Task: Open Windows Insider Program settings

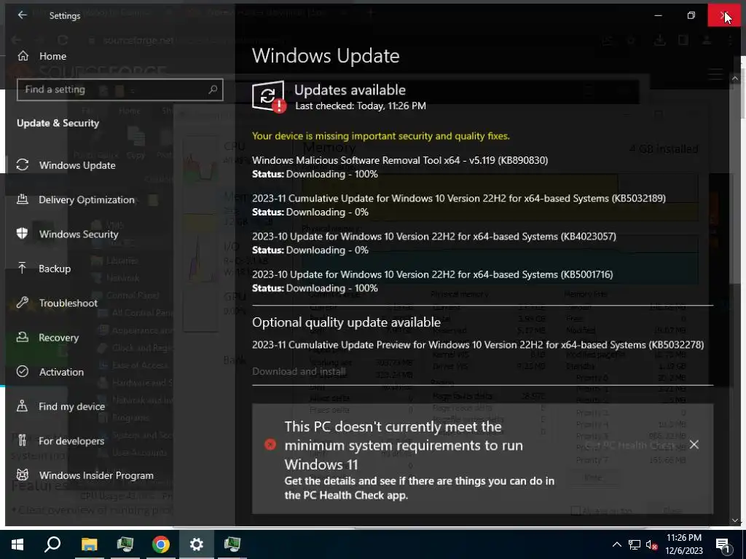Action: [96, 475]
